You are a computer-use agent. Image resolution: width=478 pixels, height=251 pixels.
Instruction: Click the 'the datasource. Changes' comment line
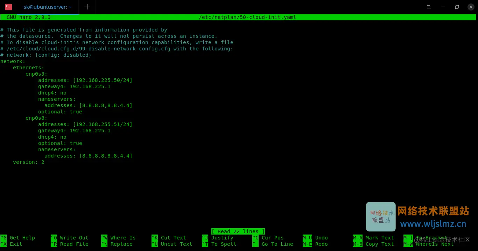coord(109,36)
